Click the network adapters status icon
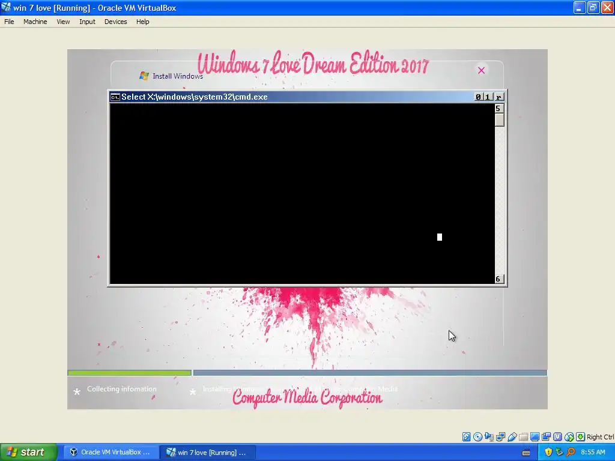 [500, 437]
